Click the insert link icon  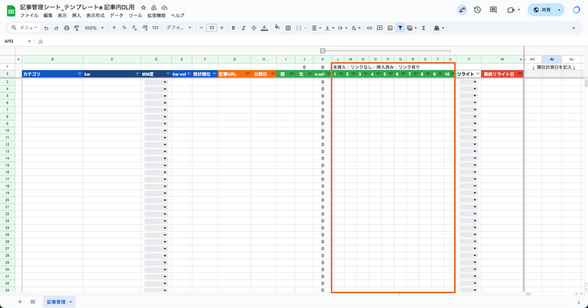tap(369, 28)
